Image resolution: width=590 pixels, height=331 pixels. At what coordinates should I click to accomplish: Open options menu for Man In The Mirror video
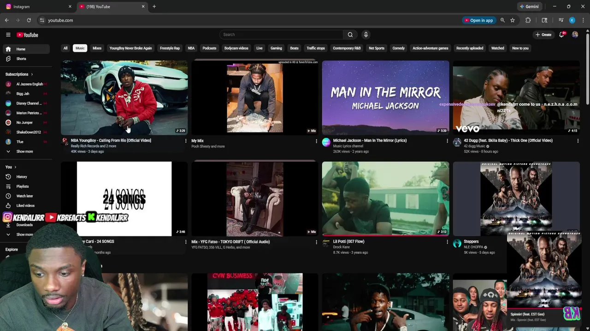(x=447, y=141)
